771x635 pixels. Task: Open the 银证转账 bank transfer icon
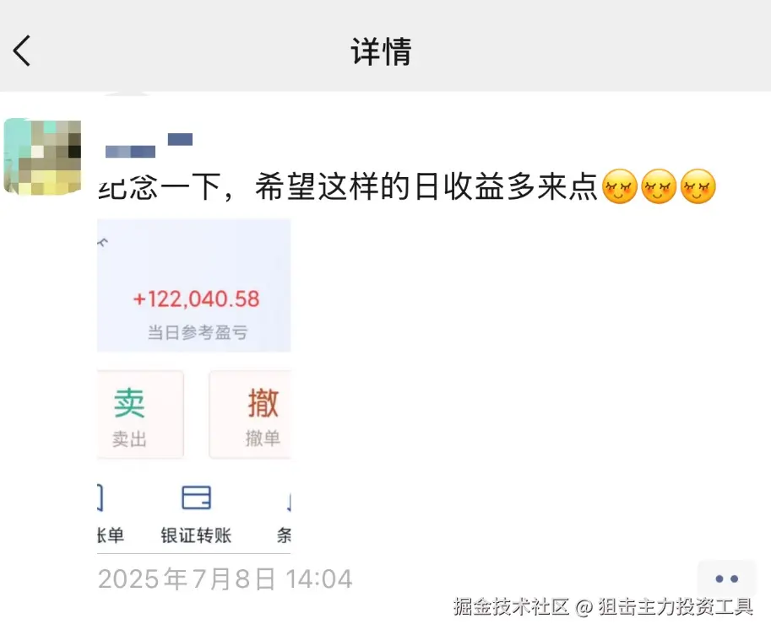point(196,498)
